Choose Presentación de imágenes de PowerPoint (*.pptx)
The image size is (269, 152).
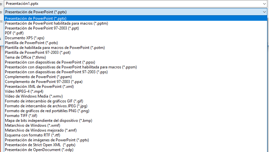click(136, 140)
